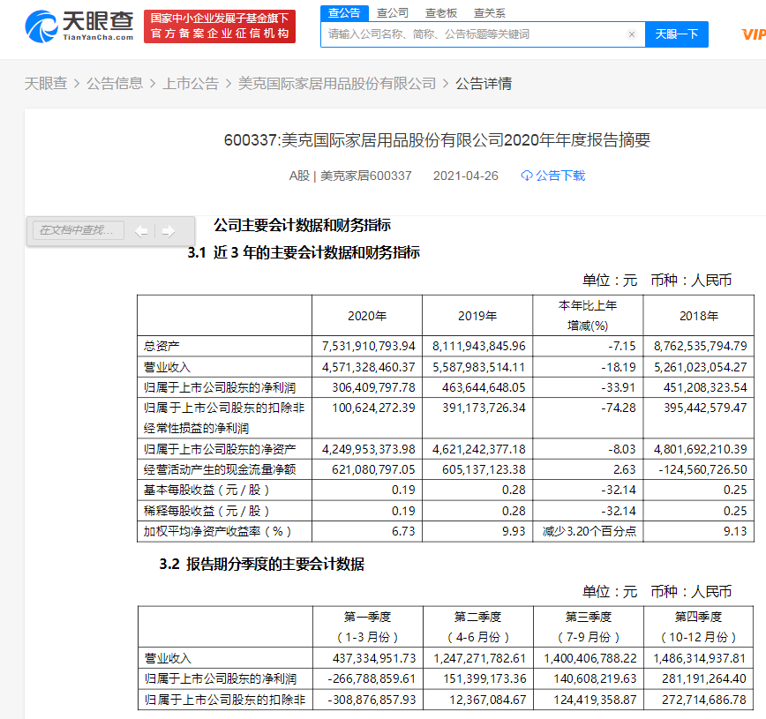Switch to the 查老板 tab

(440, 13)
